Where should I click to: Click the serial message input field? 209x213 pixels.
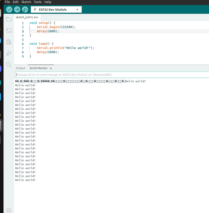112,75
